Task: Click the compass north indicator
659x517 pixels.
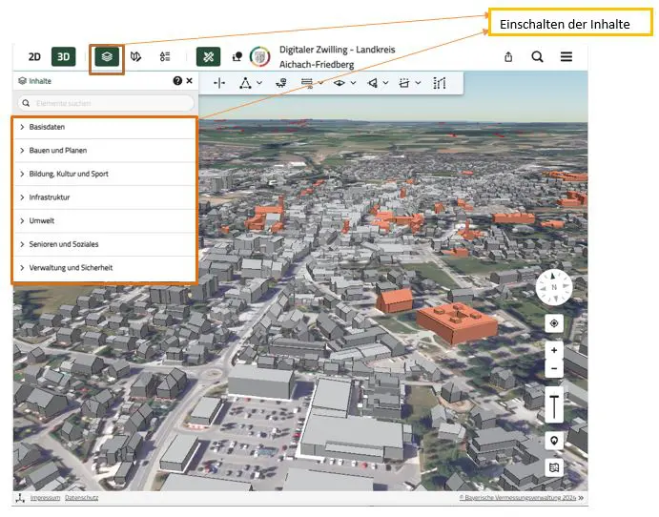Action: click(553, 286)
